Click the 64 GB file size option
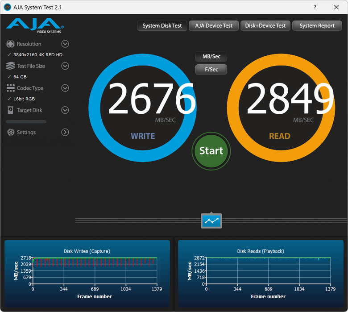 [20, 77]
